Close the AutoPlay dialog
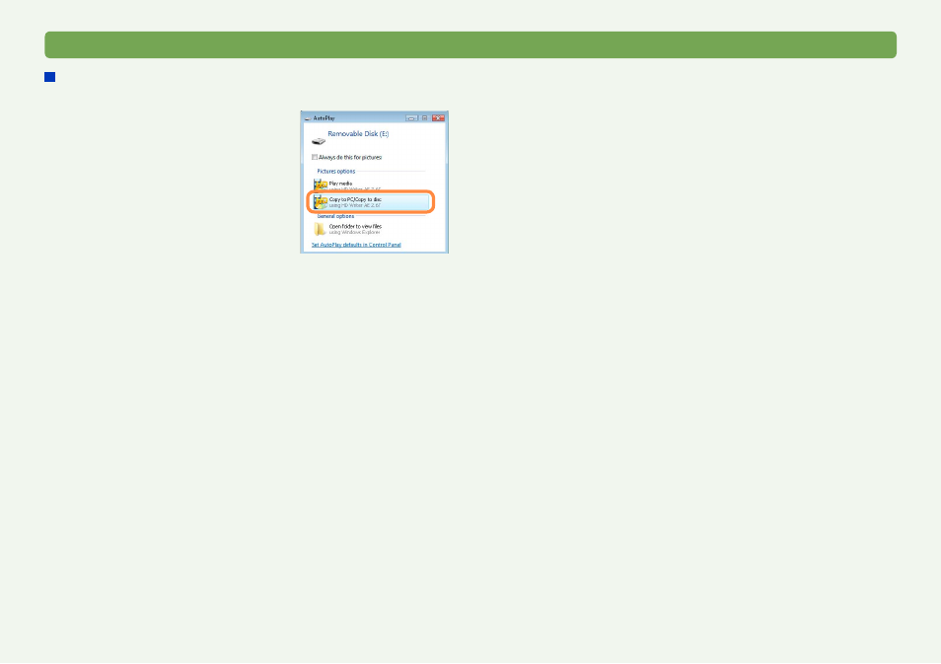This screenshot has height=664, width=941. [x=438, y=117]
